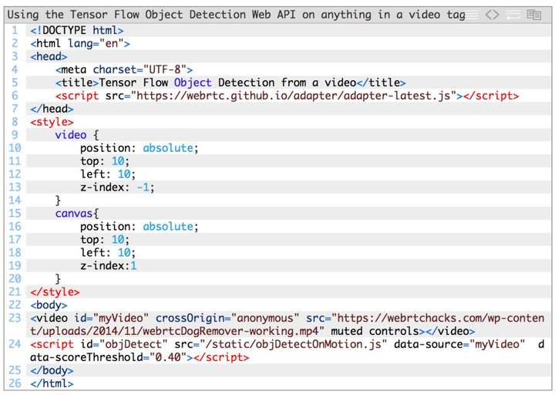Screen dimensions: 555x395
Task: Click the closing html tag on last line
Action: [x=52, y=383]
